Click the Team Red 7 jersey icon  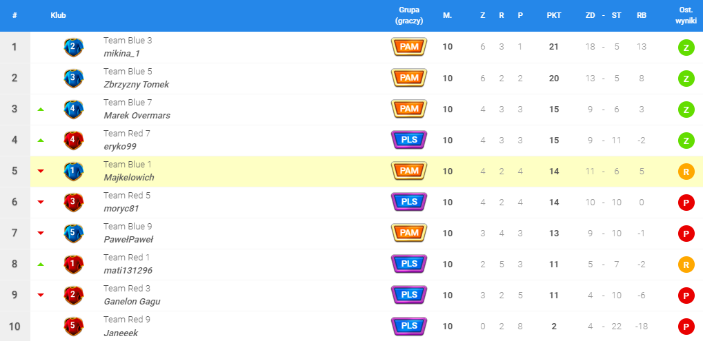pos(74,141)
